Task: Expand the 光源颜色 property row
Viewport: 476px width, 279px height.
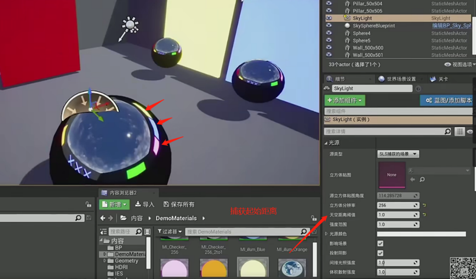Action: [327, 234]
